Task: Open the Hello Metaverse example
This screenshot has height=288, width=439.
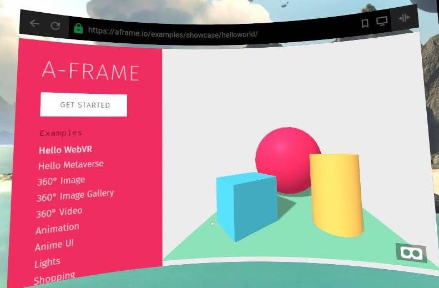Action: click(71, 165)
